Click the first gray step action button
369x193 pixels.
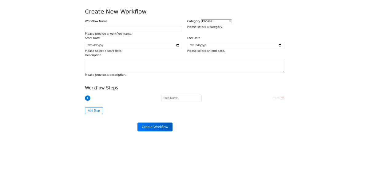(x=274, y=98)
